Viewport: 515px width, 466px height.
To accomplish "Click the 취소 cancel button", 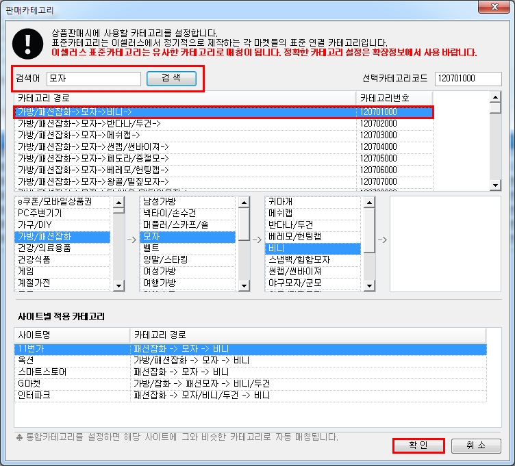I will (476, 445).
